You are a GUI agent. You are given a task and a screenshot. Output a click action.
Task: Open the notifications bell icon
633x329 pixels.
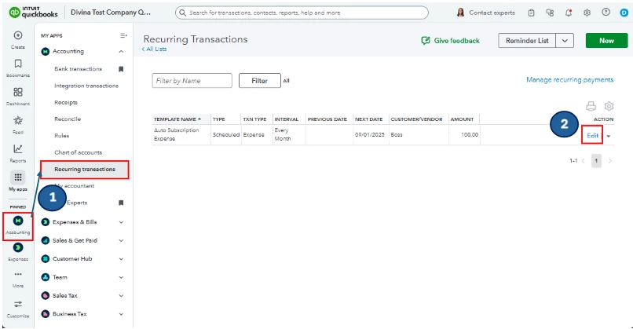[569, 13]
